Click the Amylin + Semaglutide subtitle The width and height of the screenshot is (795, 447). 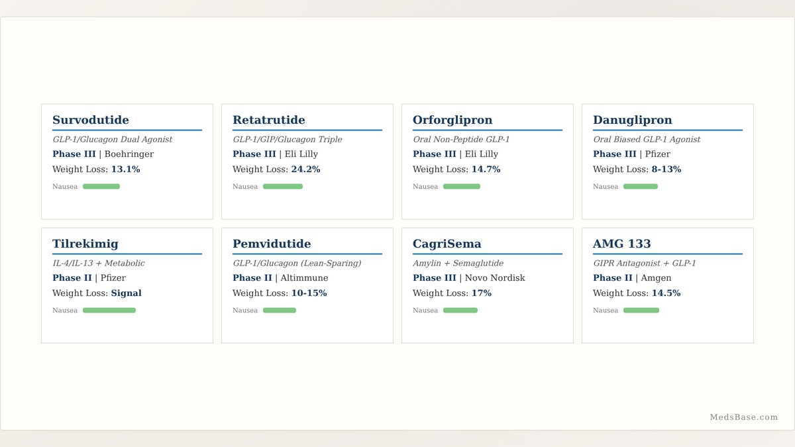[x=458, y=264]
